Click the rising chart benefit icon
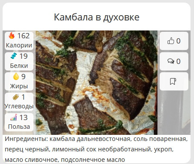 click(13, 117)
